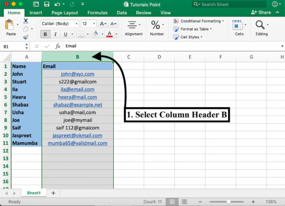Increase font size with the larger A icon
This screenshot has height=206, width=285.
(x=103, y=24)
